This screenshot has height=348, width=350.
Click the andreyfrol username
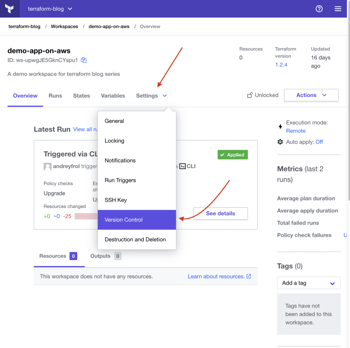(66, 166)
